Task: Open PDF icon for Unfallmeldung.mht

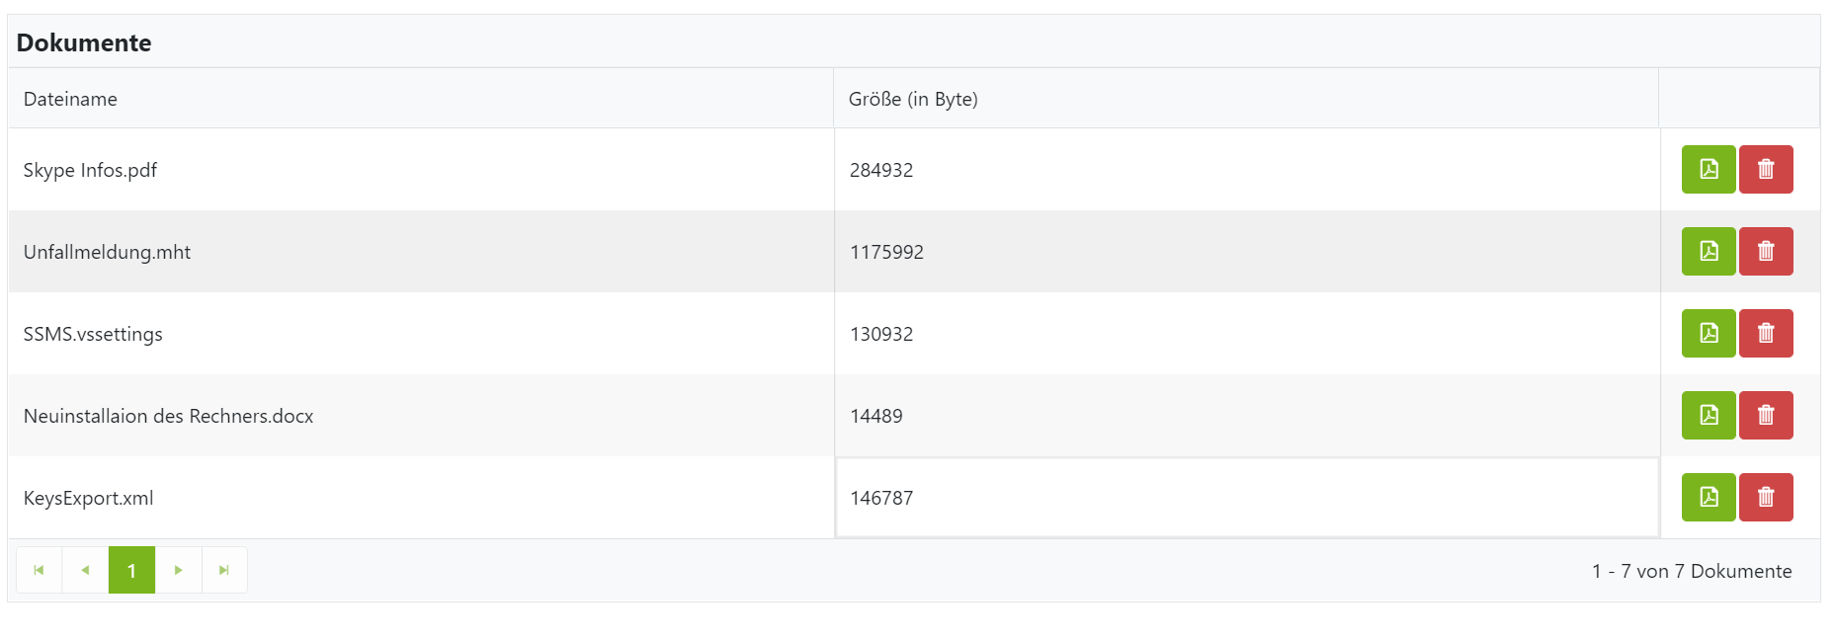Action: (x=1709, y=251)
